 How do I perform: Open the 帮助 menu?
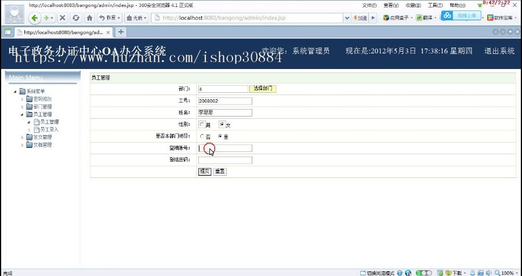coord(458,5)
